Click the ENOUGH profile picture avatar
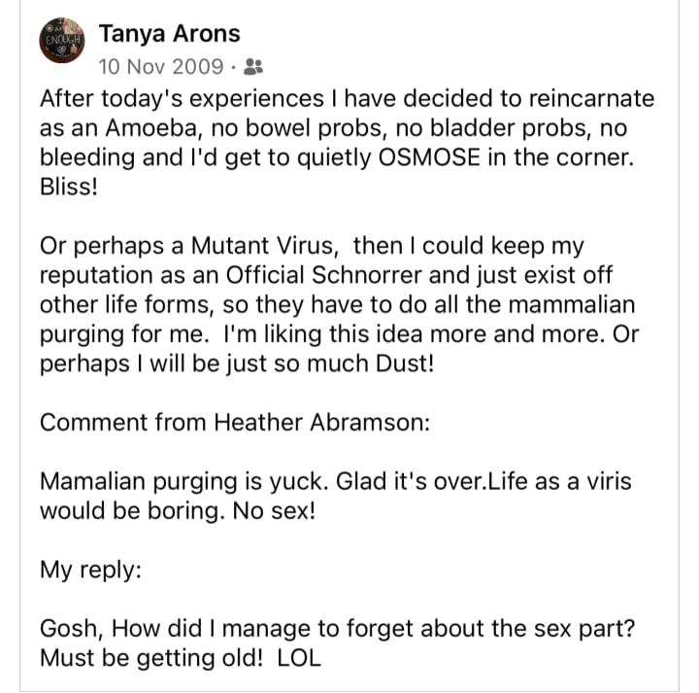699x693 pixels. click(x=63, y=41)
